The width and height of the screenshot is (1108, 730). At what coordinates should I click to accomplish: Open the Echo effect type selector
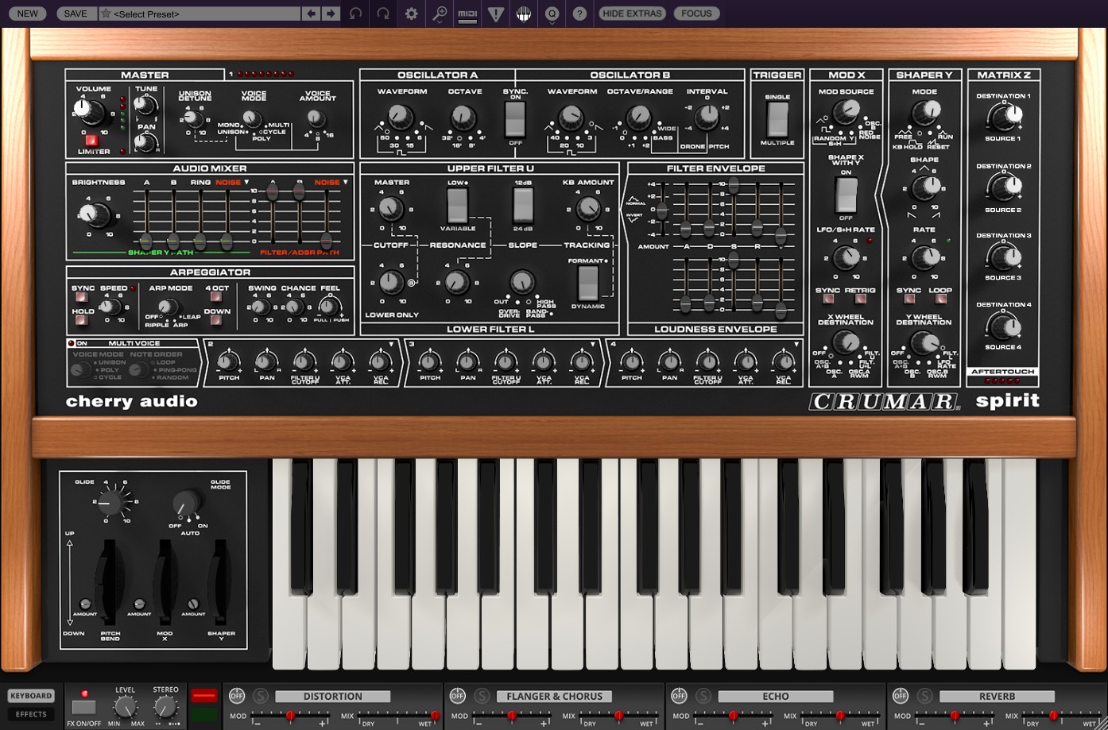(x=776, y=696)
